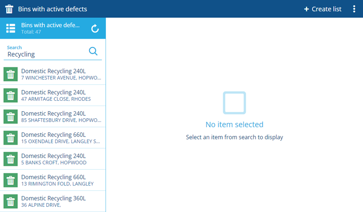Refresh the Bins with active defects list

95,28
